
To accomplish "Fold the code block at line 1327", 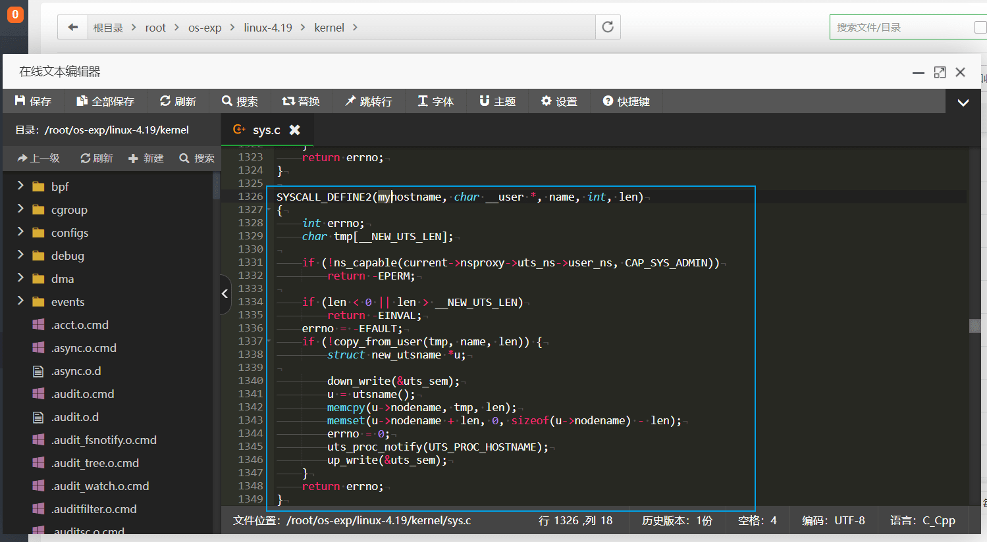I will 269,209.
